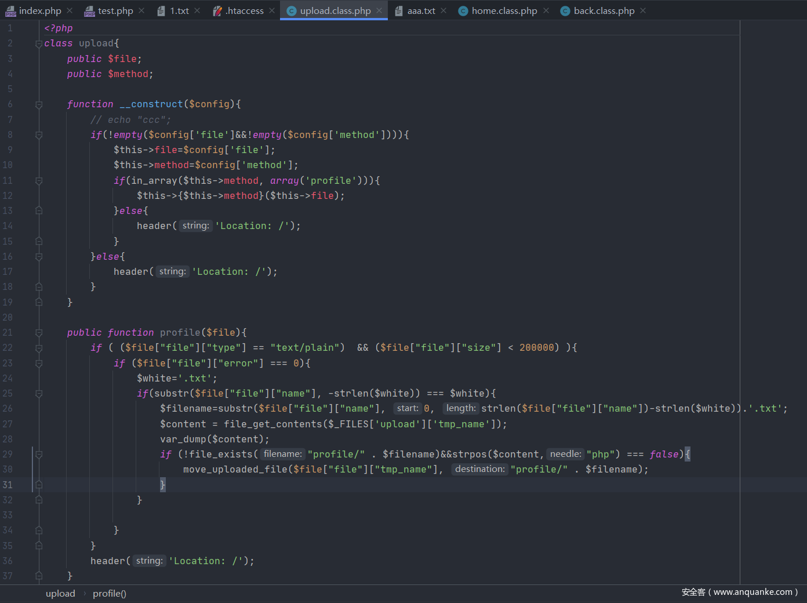The width and height of the screenshot is (807, 603).
Task: Click line number 1 in the gutter
Action: click(10, 28)
